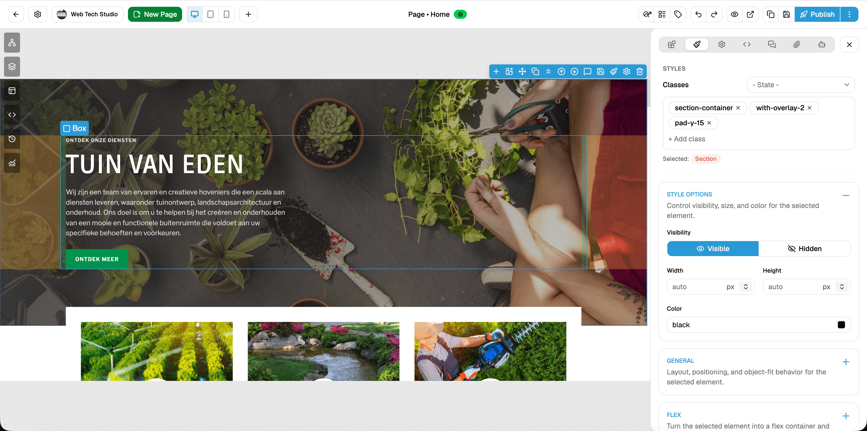This screenshot has width=867, height=431.
Task: Open the site settings gear in top bar
Action: [38, 14]
